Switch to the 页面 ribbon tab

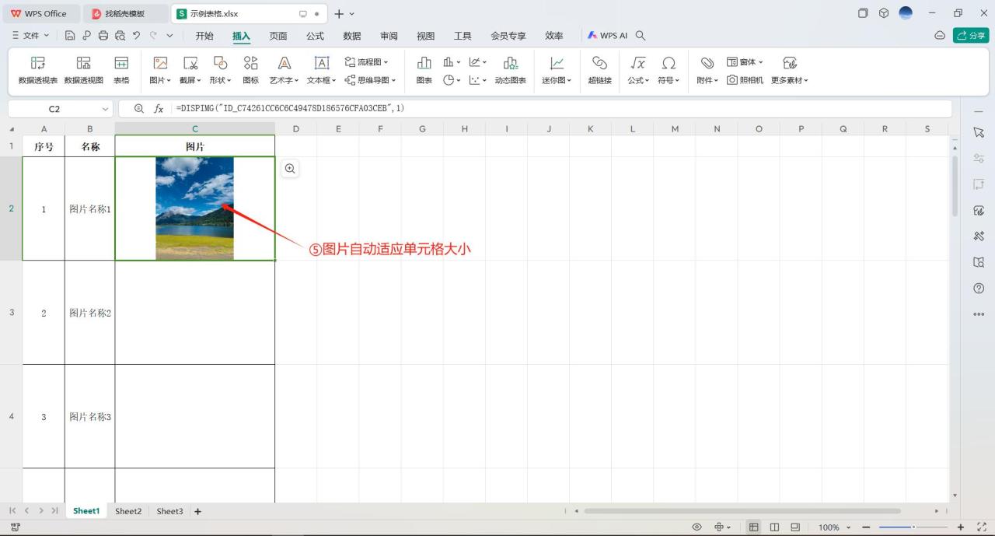278,36
